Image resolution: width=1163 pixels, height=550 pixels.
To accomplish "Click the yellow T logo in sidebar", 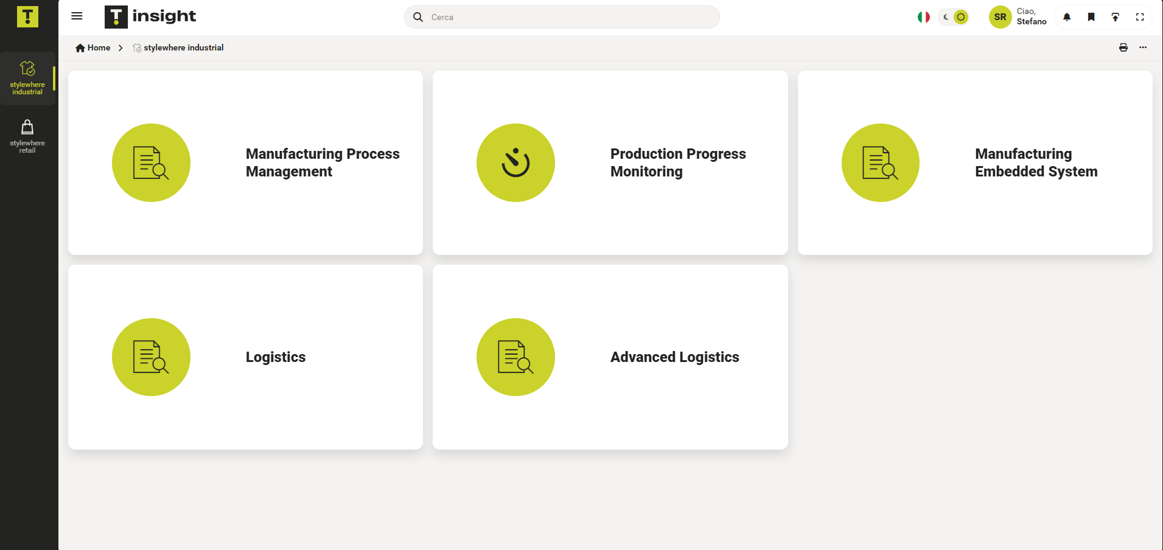I will (x=27, y=16).
